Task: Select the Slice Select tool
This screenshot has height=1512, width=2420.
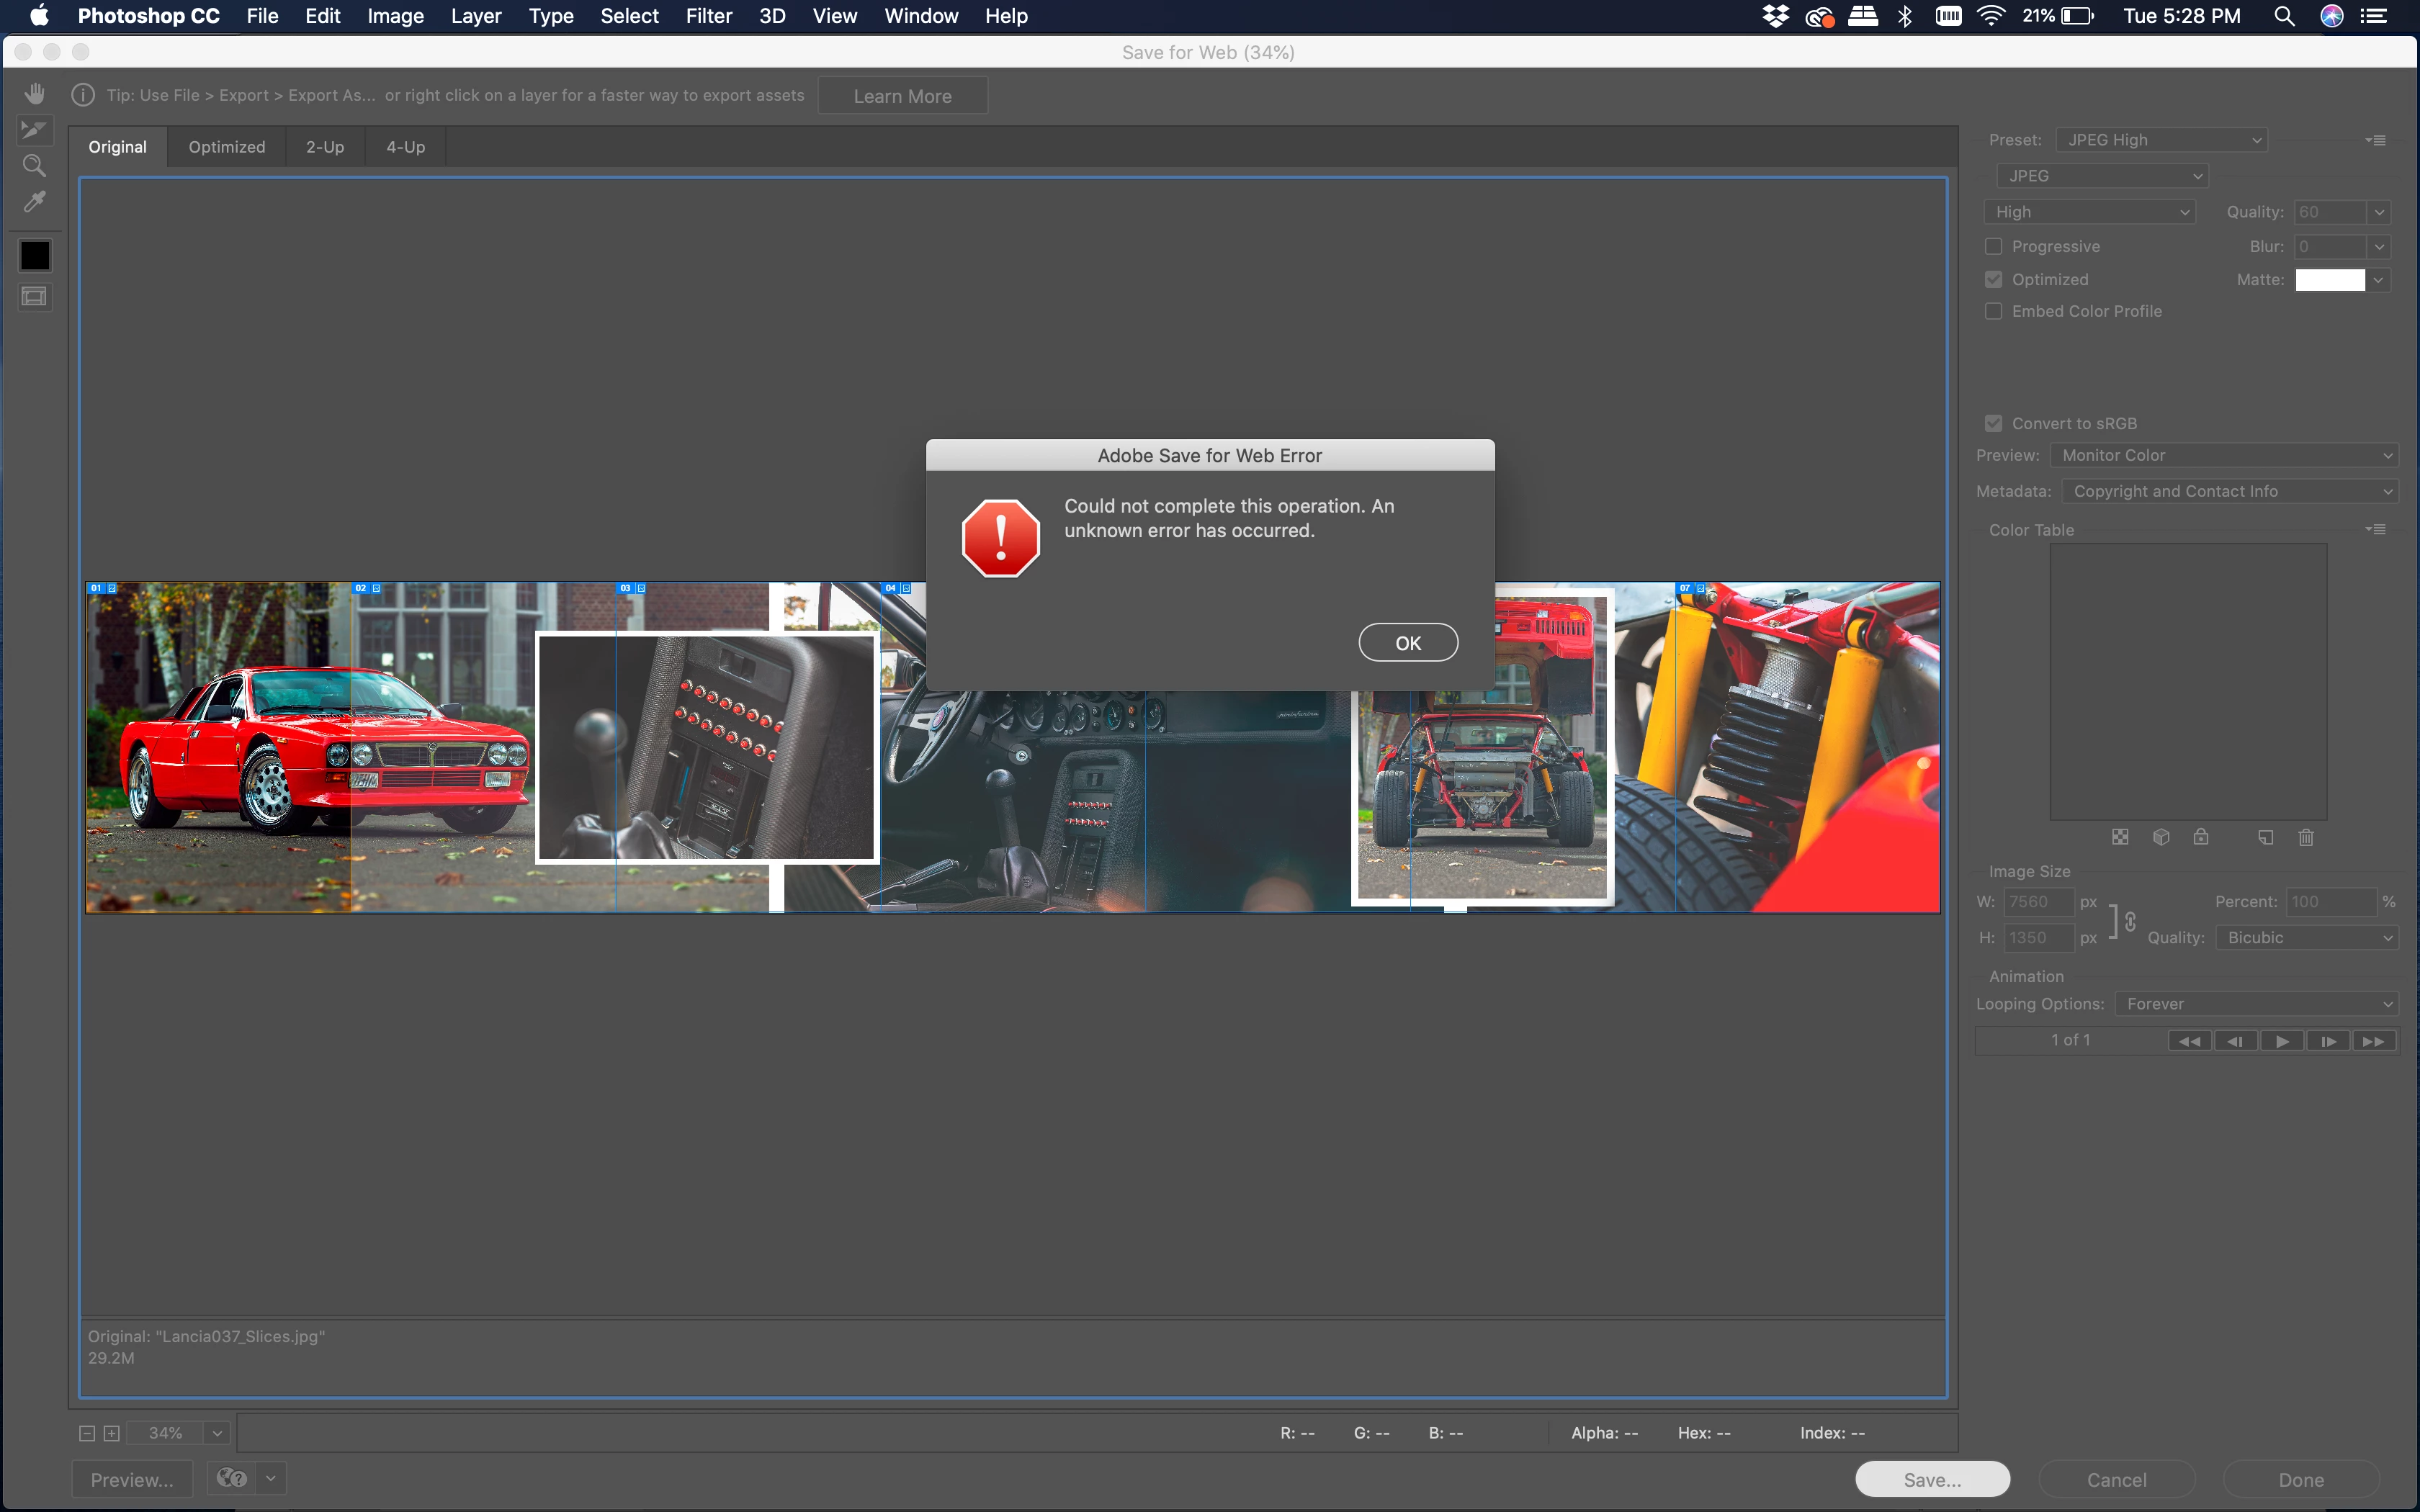Action: [x=34, y=130]
